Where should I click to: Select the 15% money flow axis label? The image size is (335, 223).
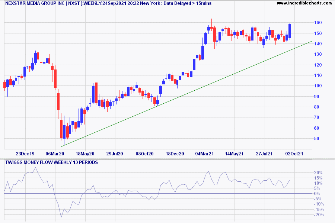pos(318,178)
